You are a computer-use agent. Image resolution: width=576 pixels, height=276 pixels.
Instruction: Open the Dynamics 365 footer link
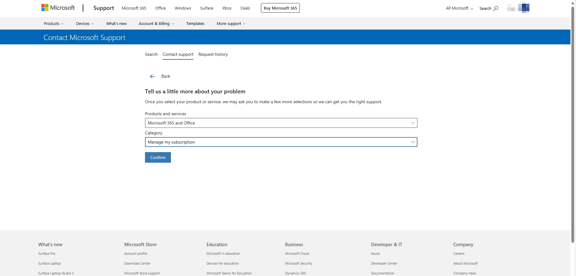[x=296, y=273]
